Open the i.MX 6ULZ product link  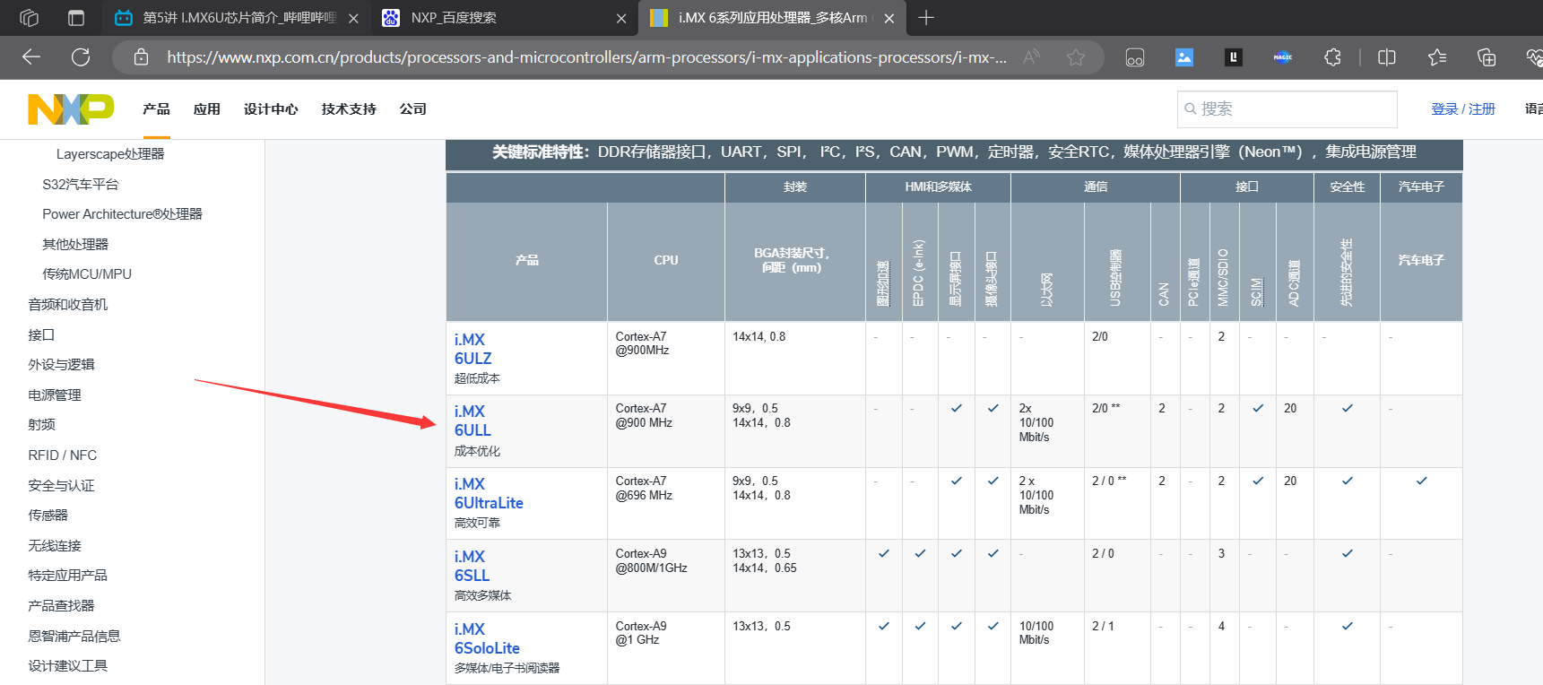(473, 349)
